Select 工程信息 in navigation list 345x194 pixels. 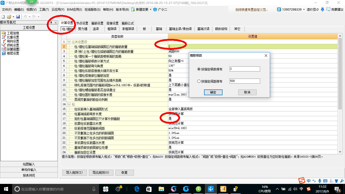pos(13,33)
